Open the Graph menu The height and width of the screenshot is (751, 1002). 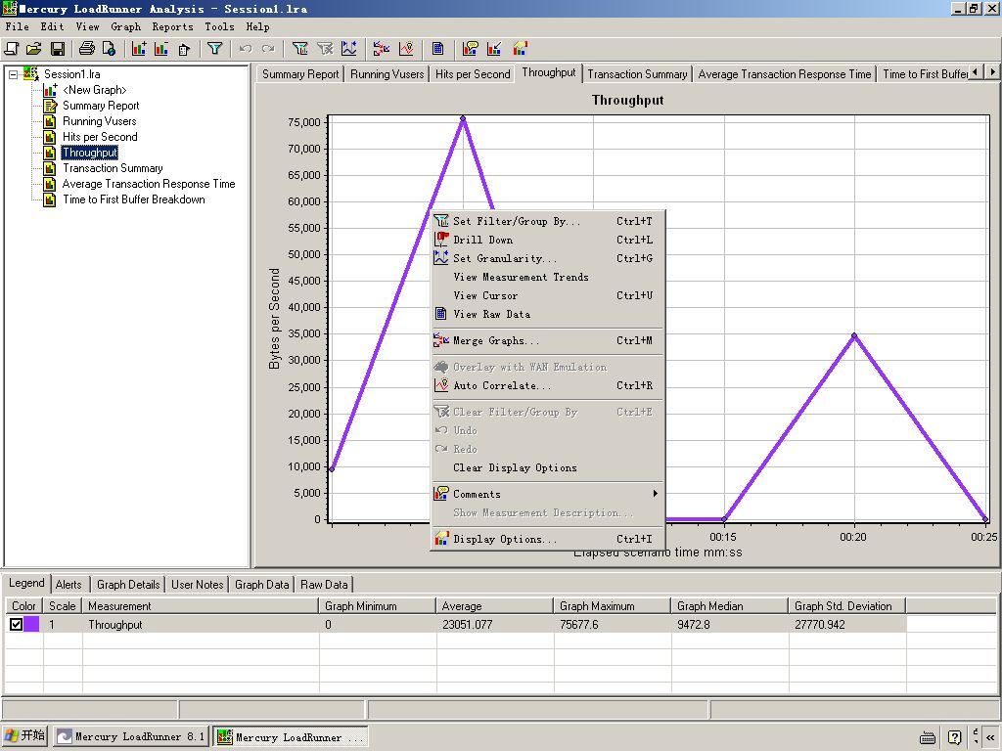coord(126,26)
